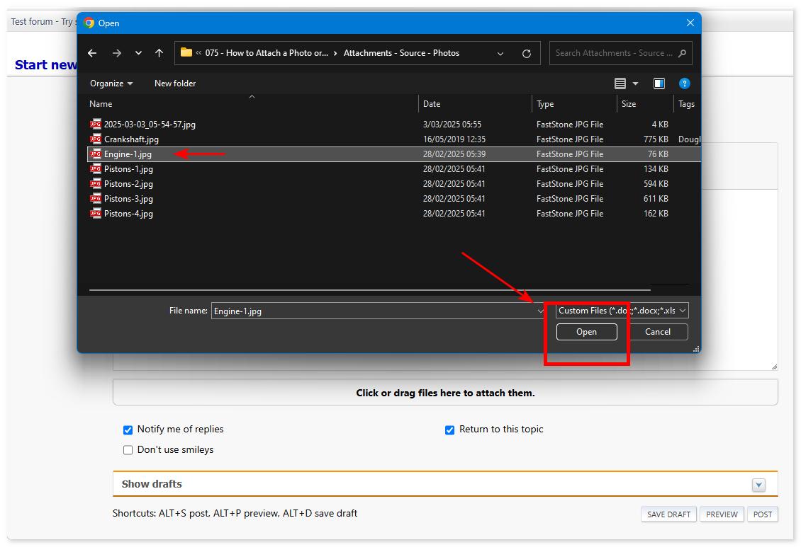This screenshot has width=801, height=547.
Task: Expand the file name dropdown
Action: 540,310
